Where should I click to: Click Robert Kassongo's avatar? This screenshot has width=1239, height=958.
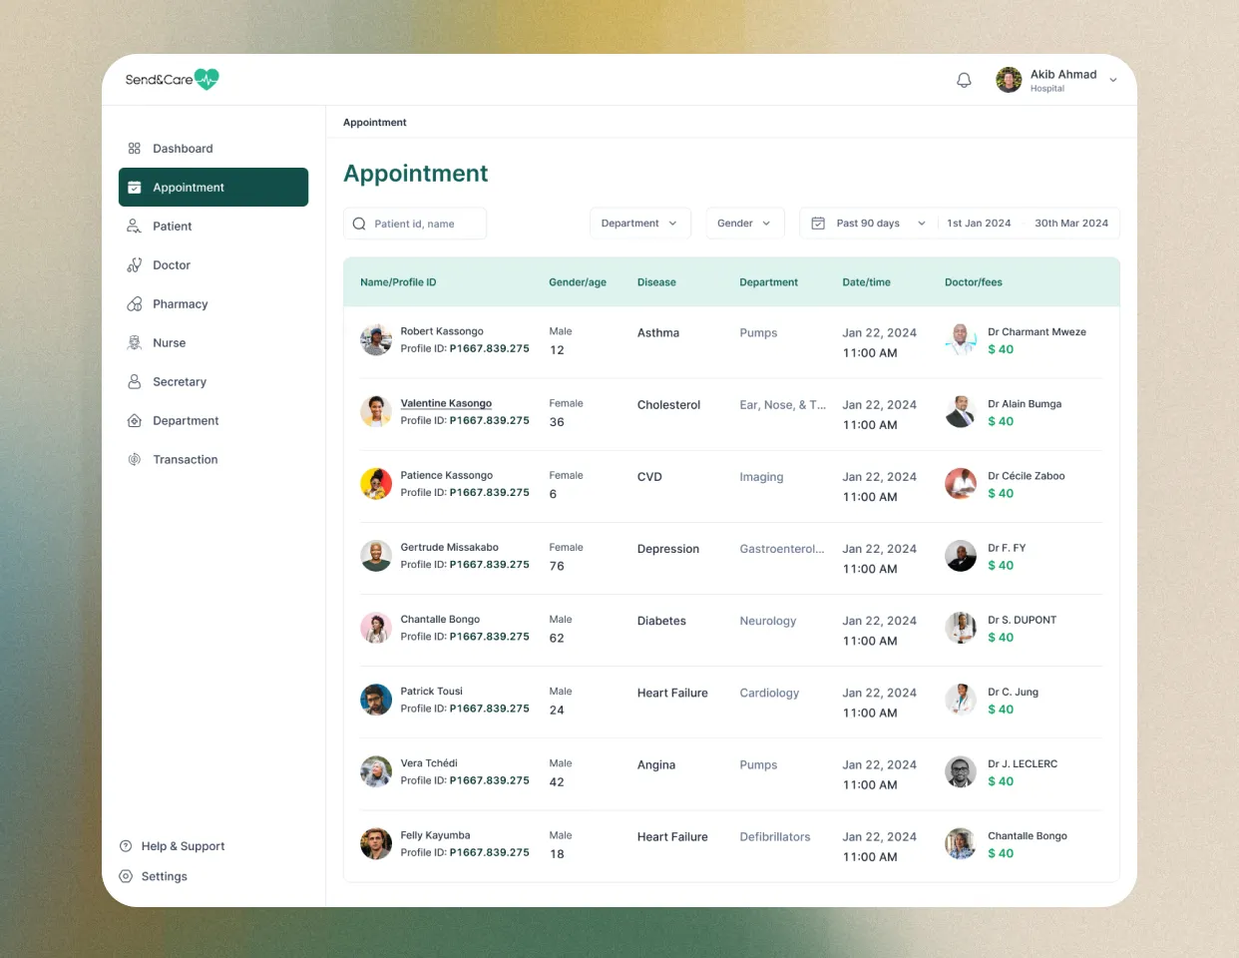tap(376, 340)
